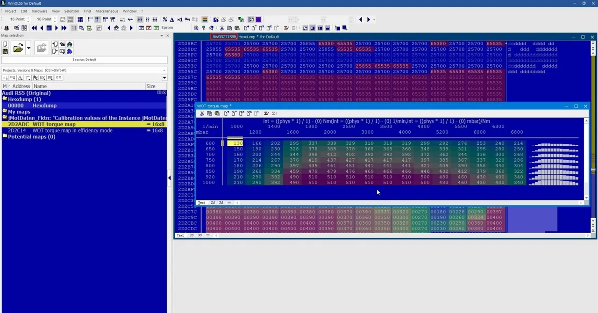
Task: Click the new blank document icon in Map selection
Action: (5, 44)
